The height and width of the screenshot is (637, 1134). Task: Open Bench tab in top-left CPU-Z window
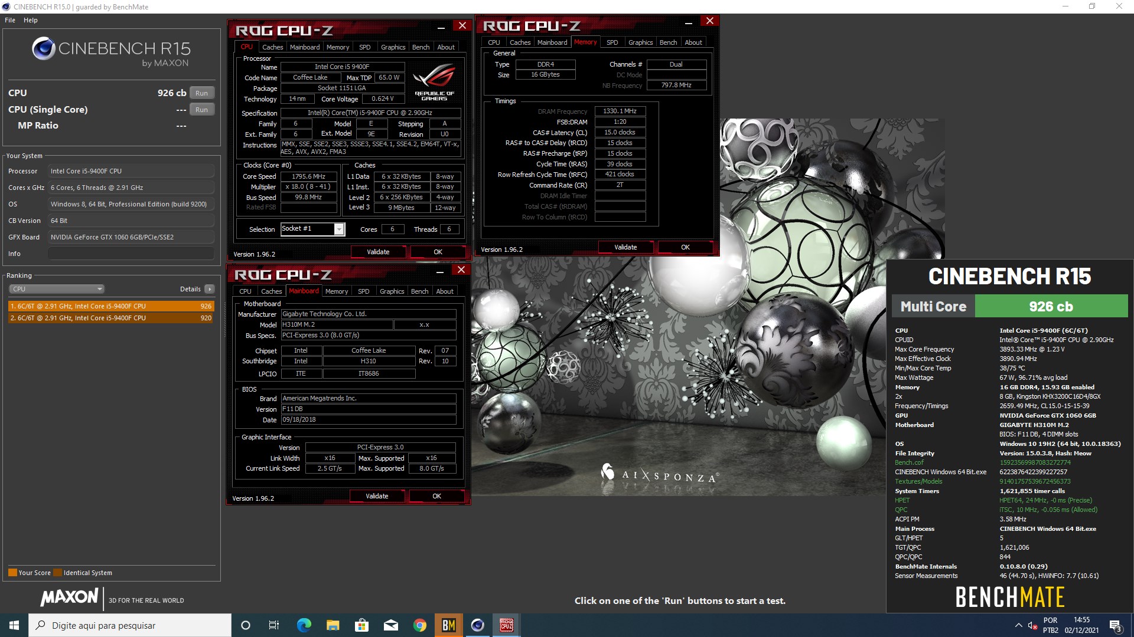421,47
